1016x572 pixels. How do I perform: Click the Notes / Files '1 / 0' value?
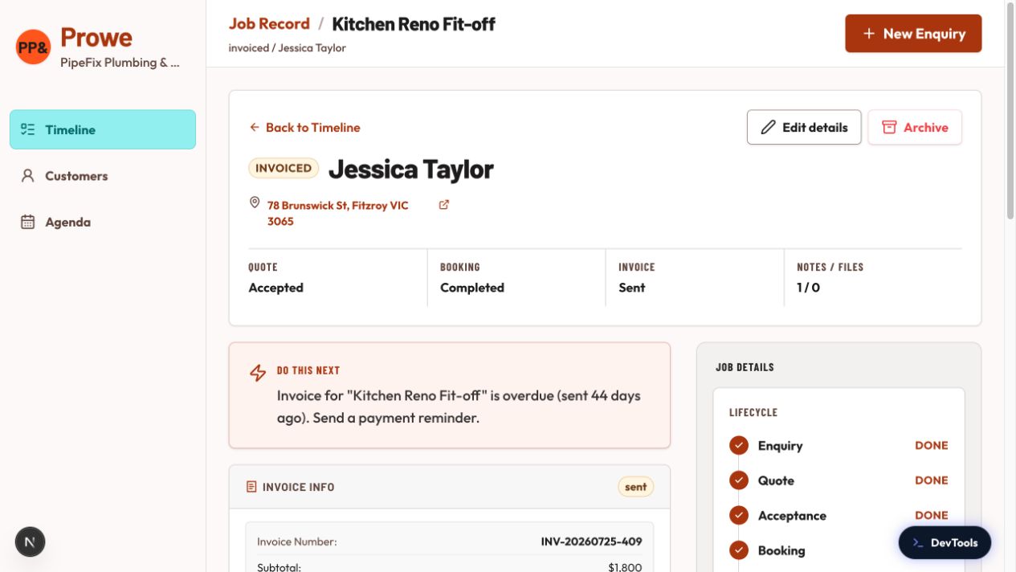pyautogui.click(x=808, y=288)
